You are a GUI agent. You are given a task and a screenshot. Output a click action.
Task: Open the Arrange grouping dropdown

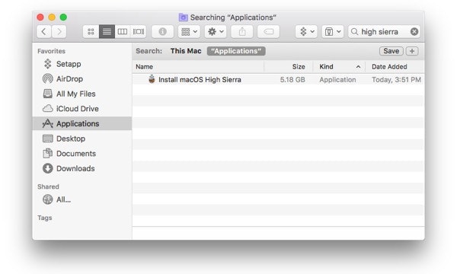click(189, 31)
